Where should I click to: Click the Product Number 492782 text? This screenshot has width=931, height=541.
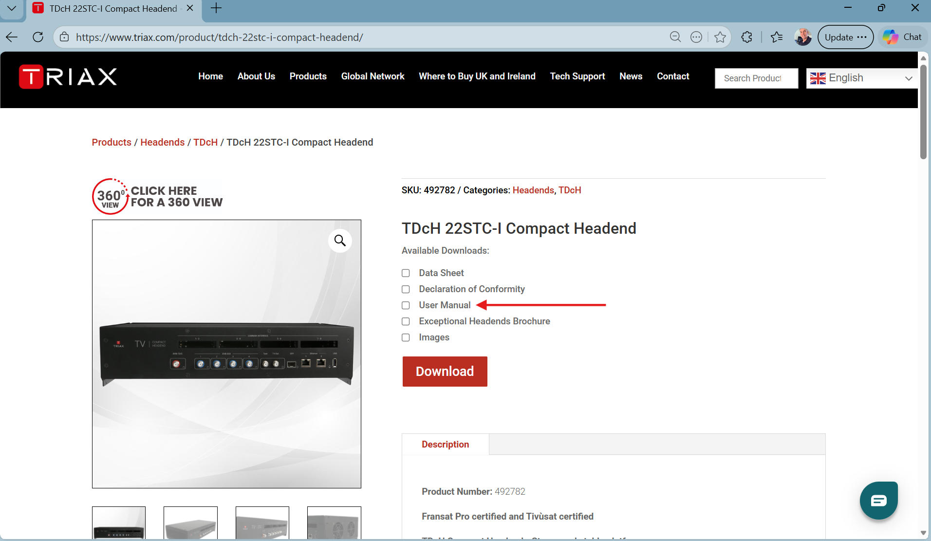(x=473, y=492)
